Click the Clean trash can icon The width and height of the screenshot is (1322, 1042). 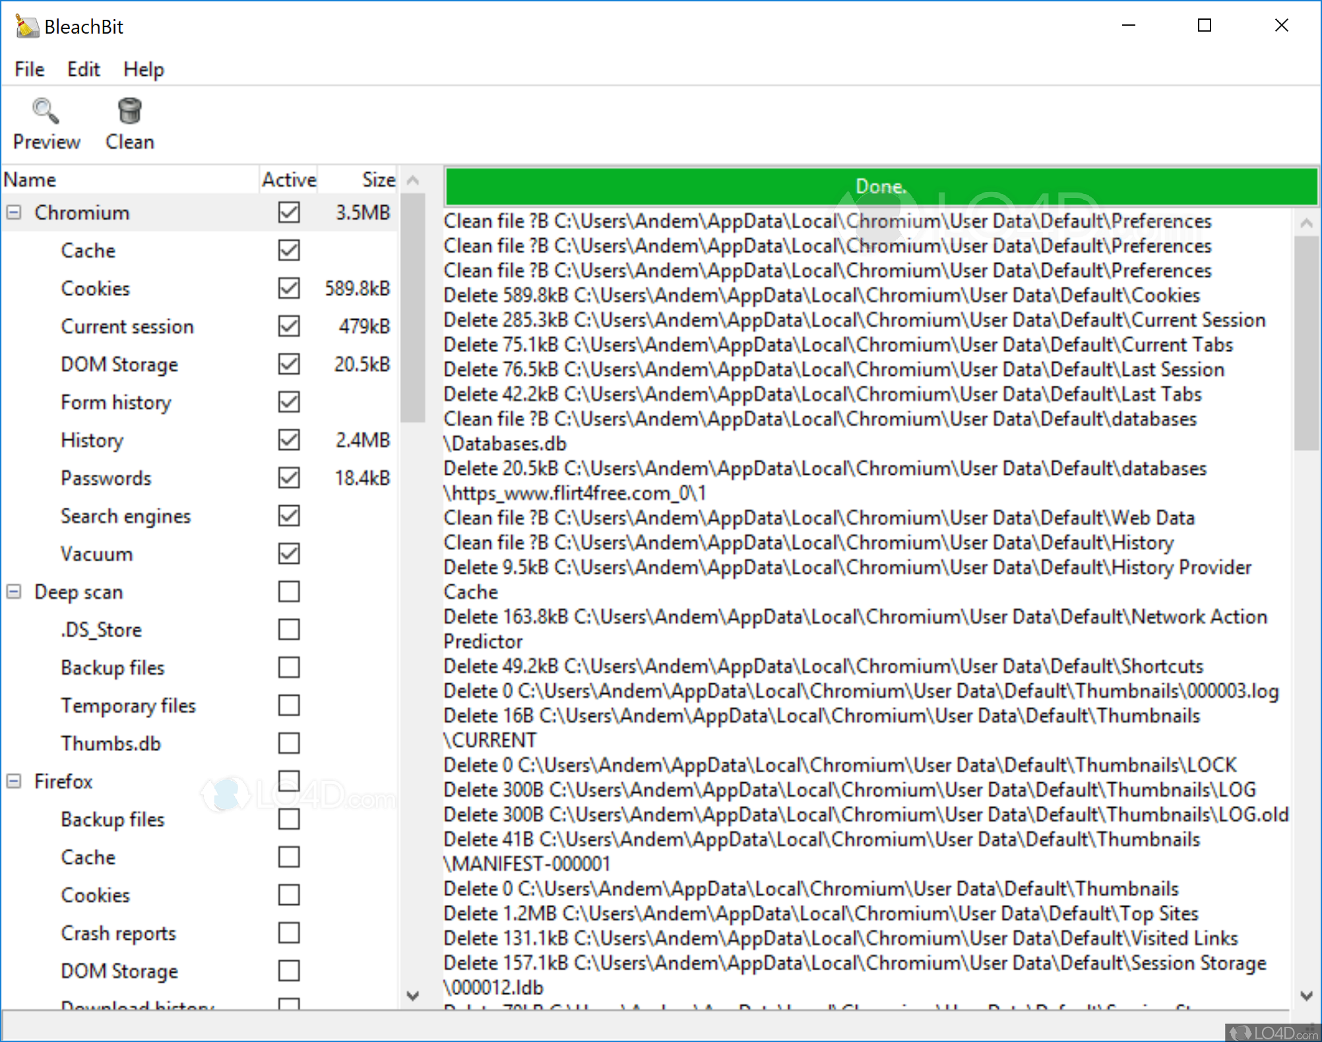point(129,111)
